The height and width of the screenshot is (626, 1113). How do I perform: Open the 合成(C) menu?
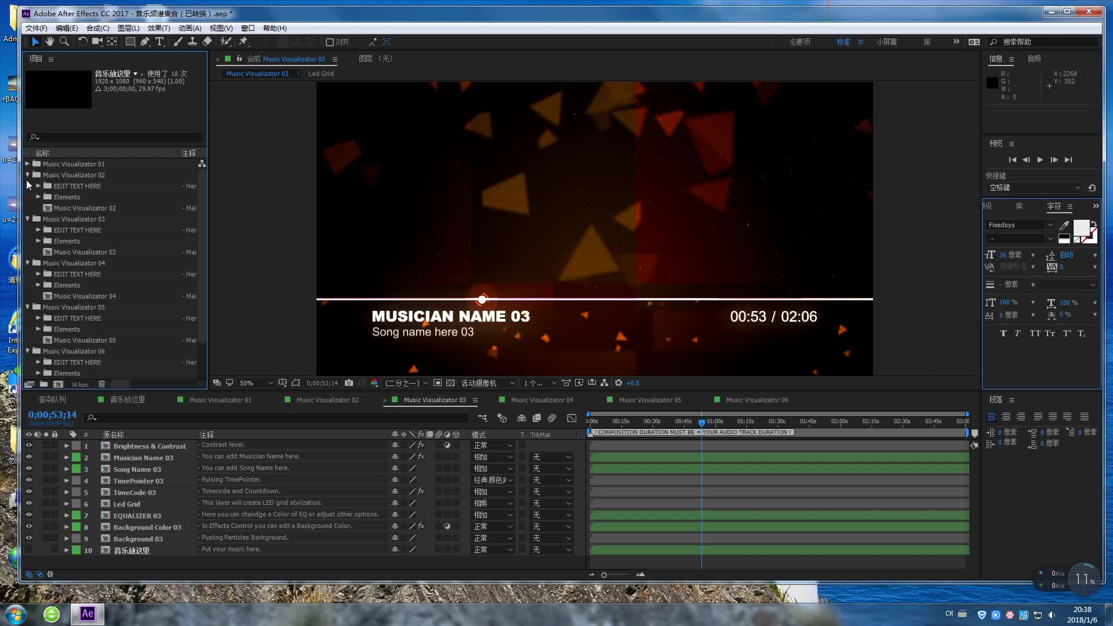[x=97, y=28]
